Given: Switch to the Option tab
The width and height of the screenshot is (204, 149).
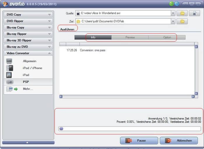Looking at the screenshot, I should click(x=167, y=37).
